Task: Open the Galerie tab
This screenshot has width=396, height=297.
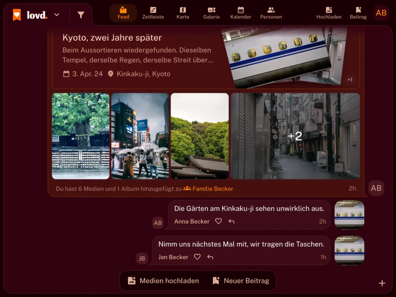Action: [212, 13]
